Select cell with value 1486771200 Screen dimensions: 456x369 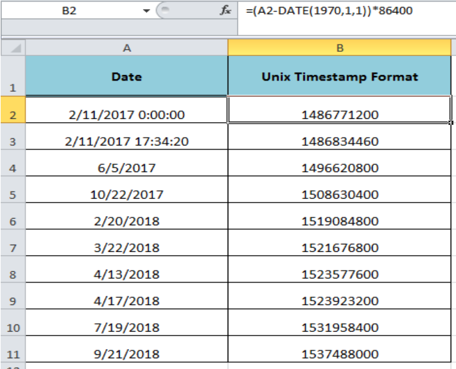(x=340, y=110)
